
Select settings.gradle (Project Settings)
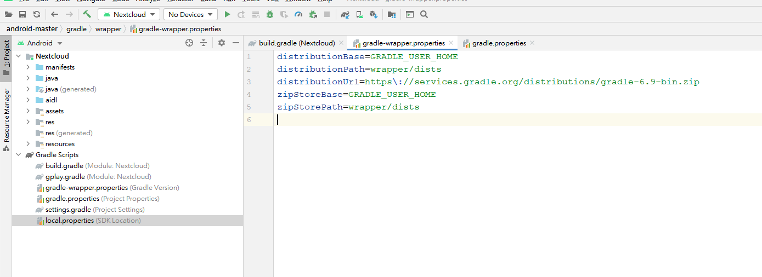coord(90,210)
